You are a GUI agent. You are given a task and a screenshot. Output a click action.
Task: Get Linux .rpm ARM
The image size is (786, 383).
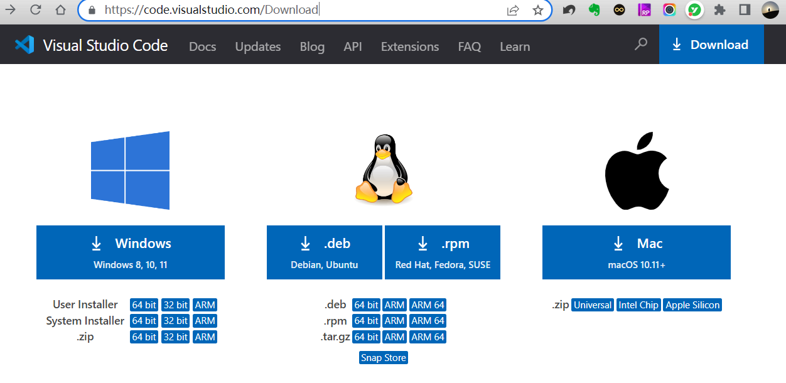click(395, 321)
